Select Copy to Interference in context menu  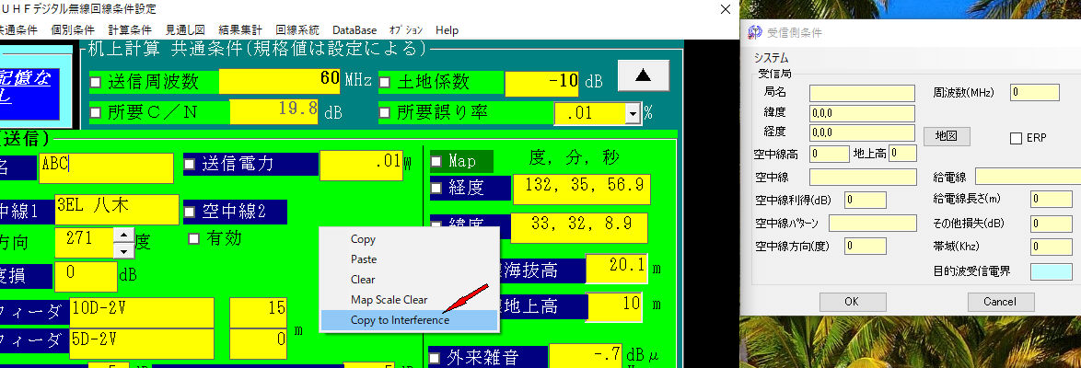[400, 320]
